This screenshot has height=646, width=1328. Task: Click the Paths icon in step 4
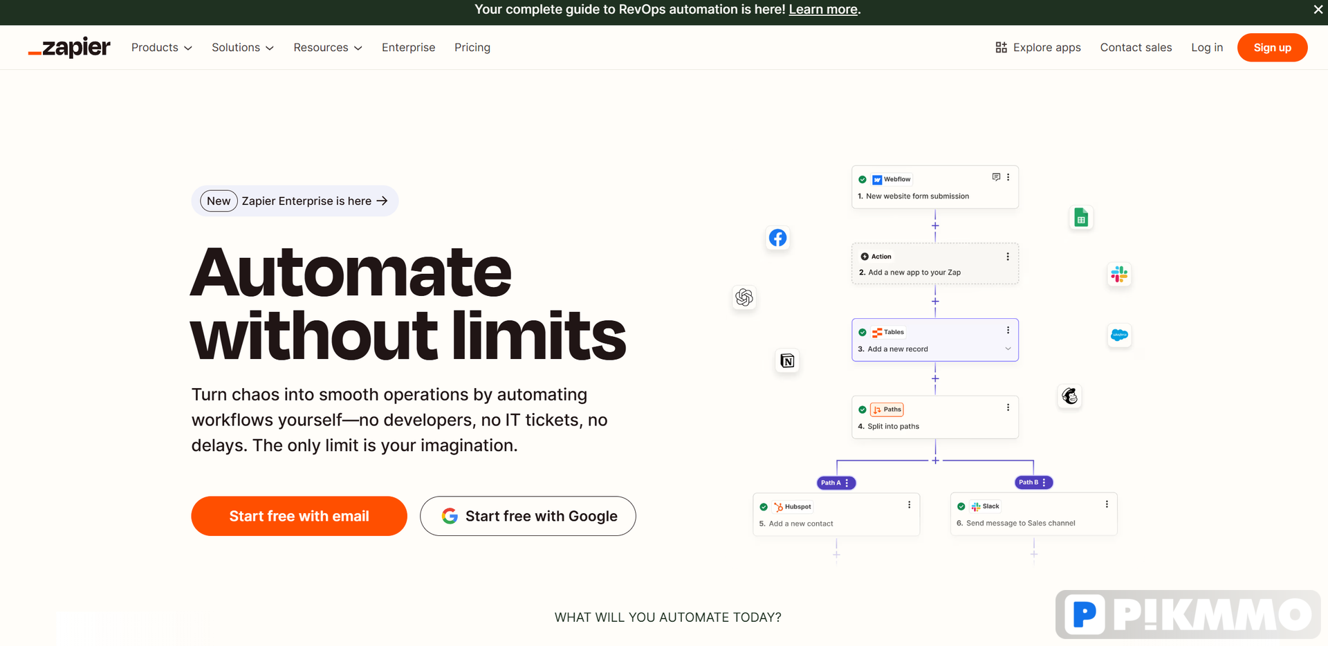tap(878, 409)
